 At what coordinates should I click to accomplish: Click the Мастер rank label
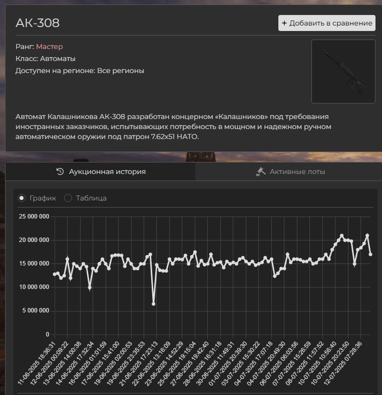click(x=50, y=46)
